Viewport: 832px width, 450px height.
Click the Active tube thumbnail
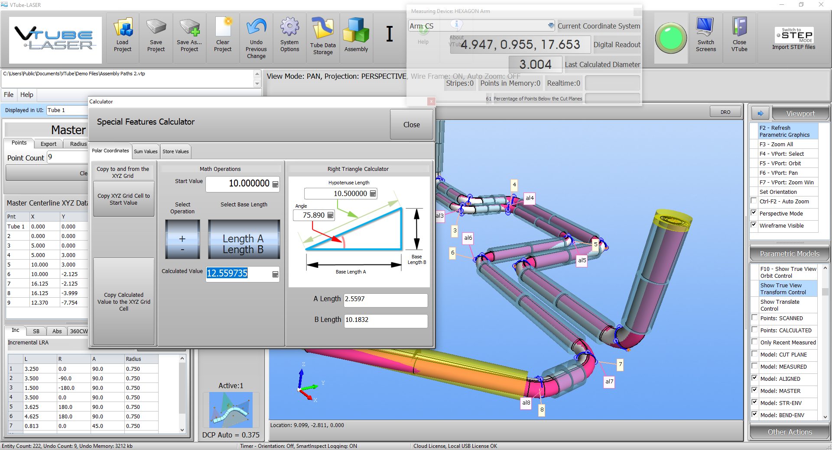[231, 410]
